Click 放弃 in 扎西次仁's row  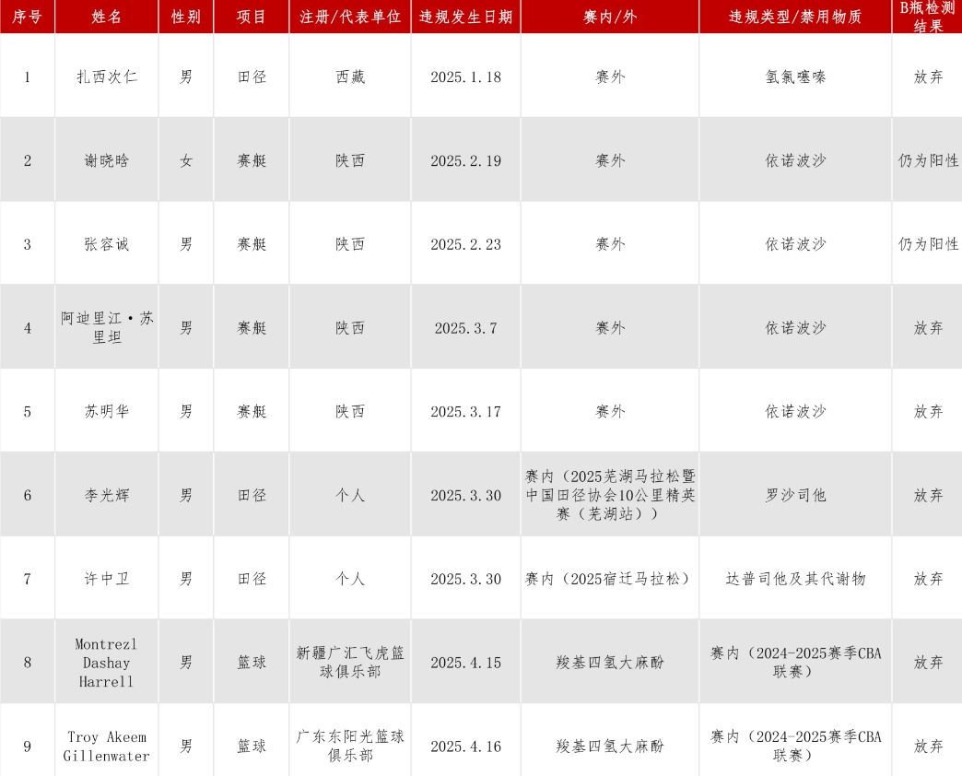928,76
